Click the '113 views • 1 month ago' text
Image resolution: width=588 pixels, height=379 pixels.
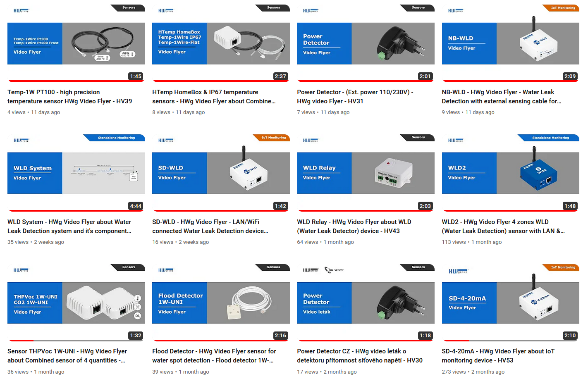coord(471,242)
